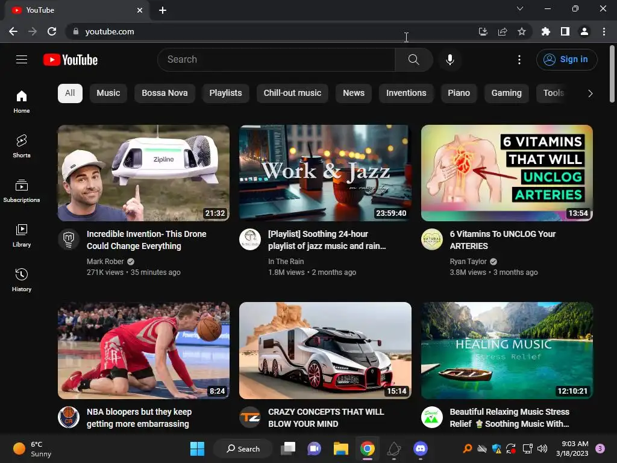Toggle Chrome side panel
This screenshot has height=463, width=617.
565,31
